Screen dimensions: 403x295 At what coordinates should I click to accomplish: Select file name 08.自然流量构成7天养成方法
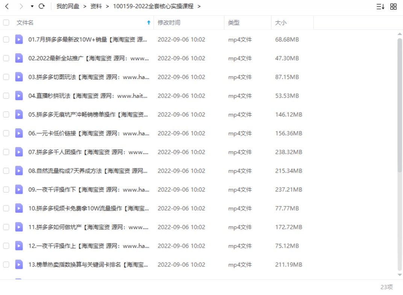point(88,171)
